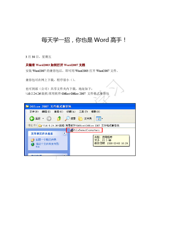
Task: Click the page title 每天学一招，你也是Word高手
Action: point(83,40)
